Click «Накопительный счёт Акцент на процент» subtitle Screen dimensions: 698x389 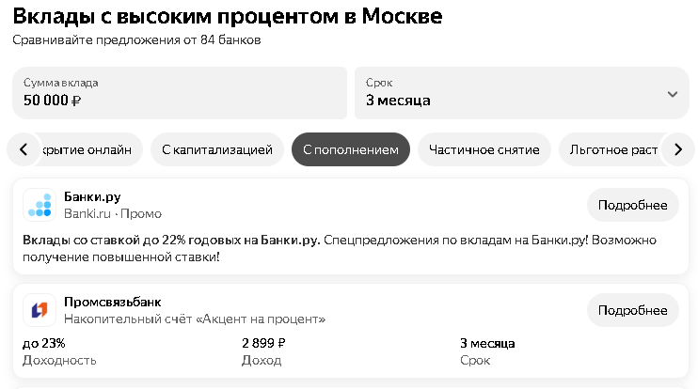click(x=195, y=319)
